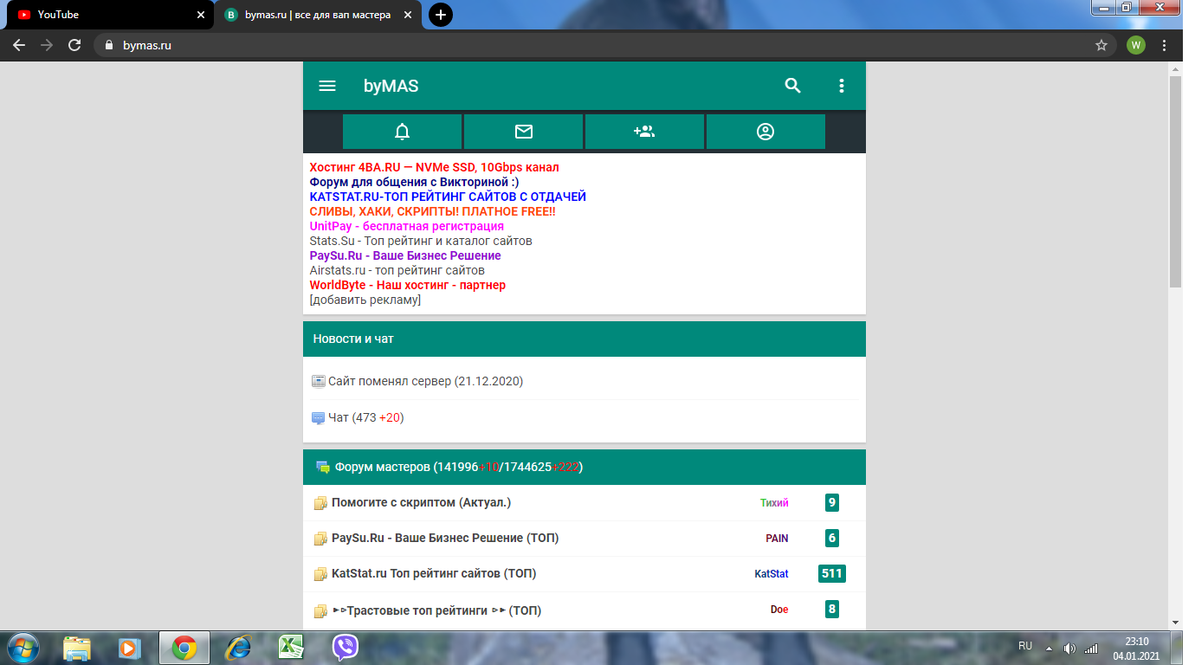Open the Хостинг 4BA.RU ad link
Viewport: 1195px width, 665px height.
pos(434,167)
